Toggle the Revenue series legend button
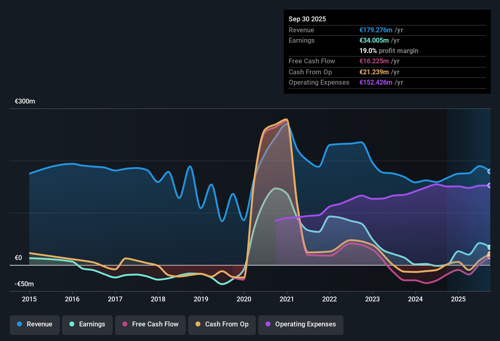The image size is (500, 341). pyautogui.click(x=35, y=325)
